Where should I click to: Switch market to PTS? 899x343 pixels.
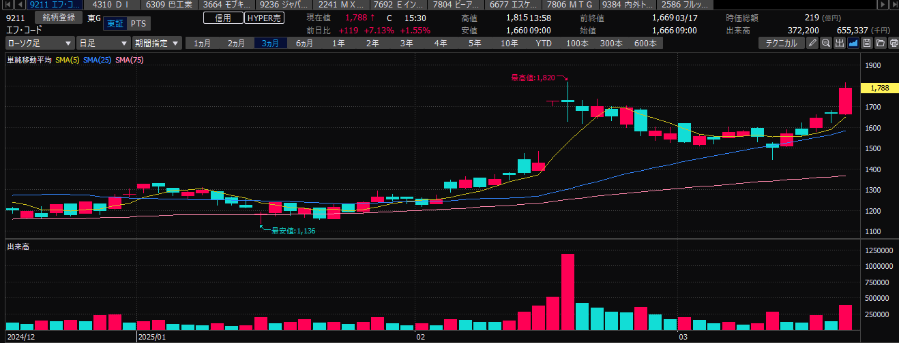(x=138, y=23)
